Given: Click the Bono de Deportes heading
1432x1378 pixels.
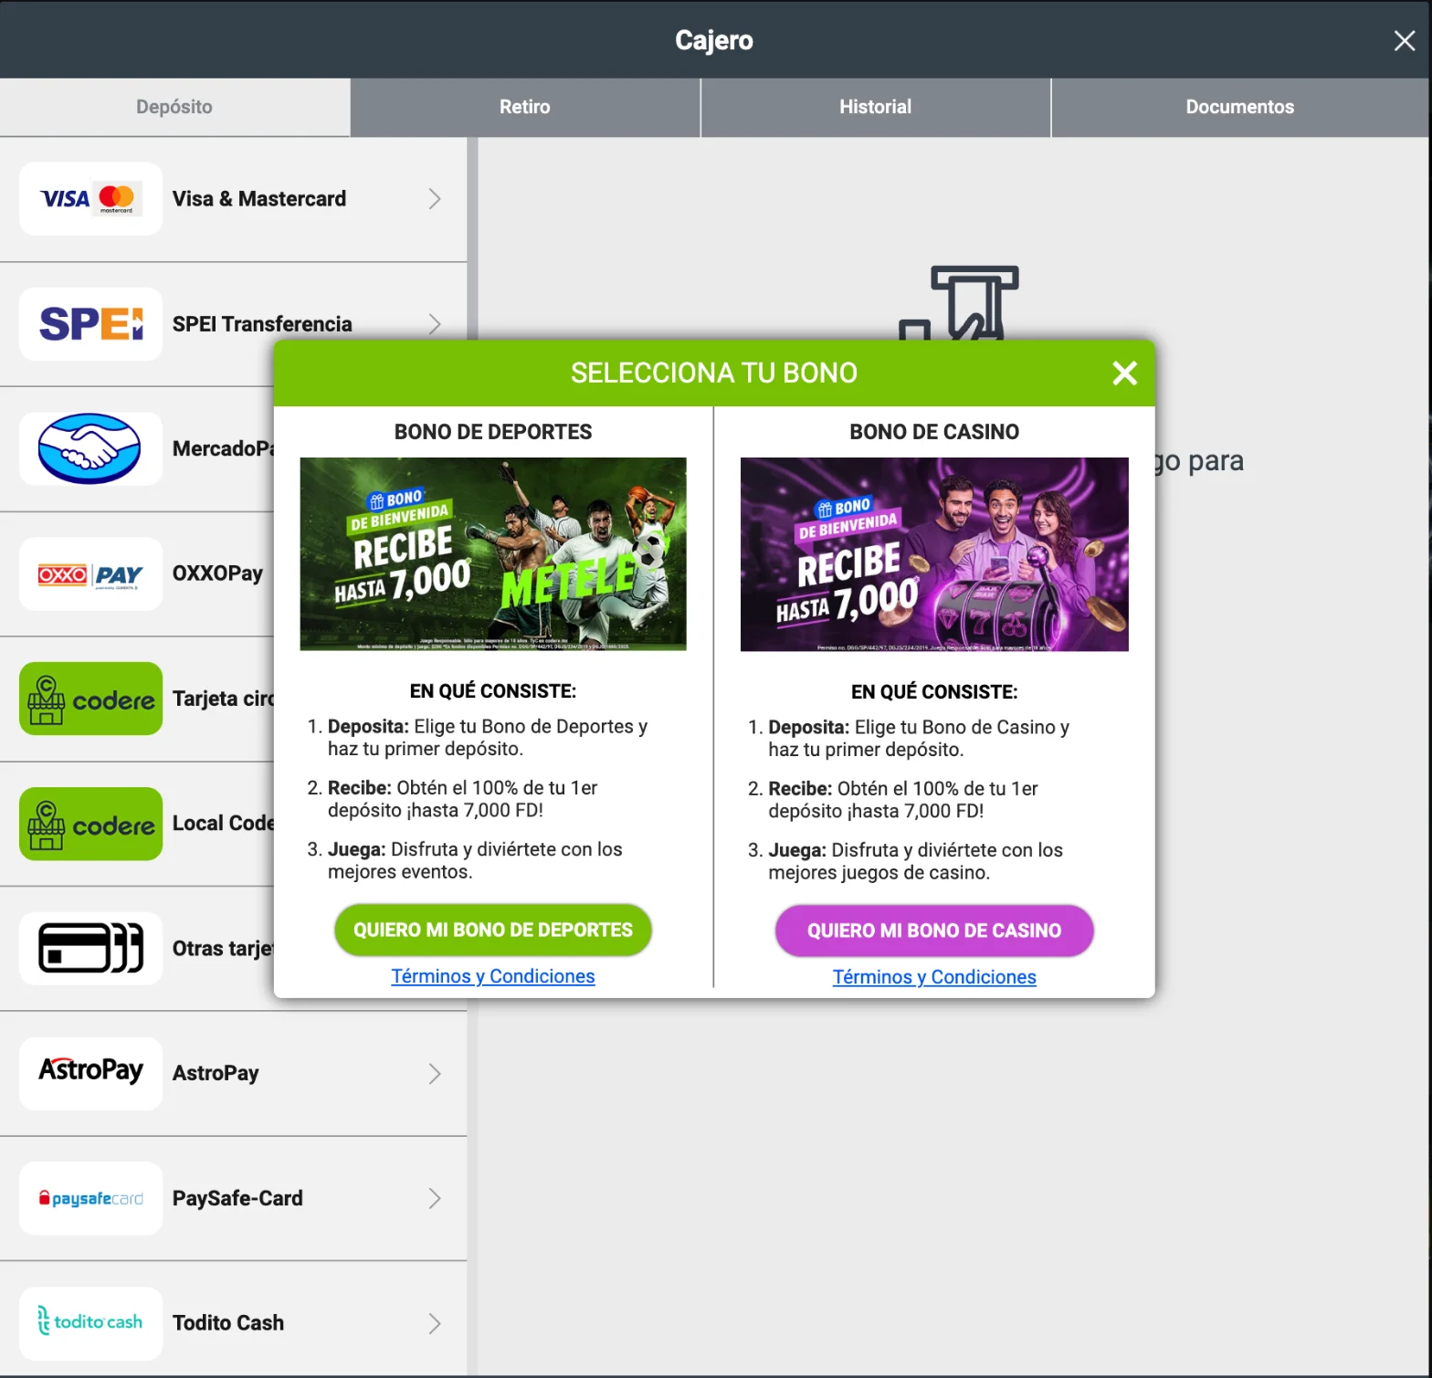Looking at the screenshot, I should (493, 432).
